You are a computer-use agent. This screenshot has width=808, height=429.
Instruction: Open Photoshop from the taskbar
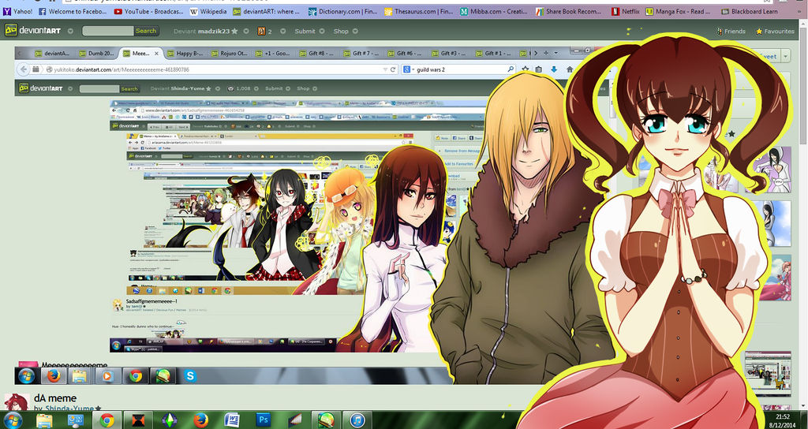[x=264, y=420]
